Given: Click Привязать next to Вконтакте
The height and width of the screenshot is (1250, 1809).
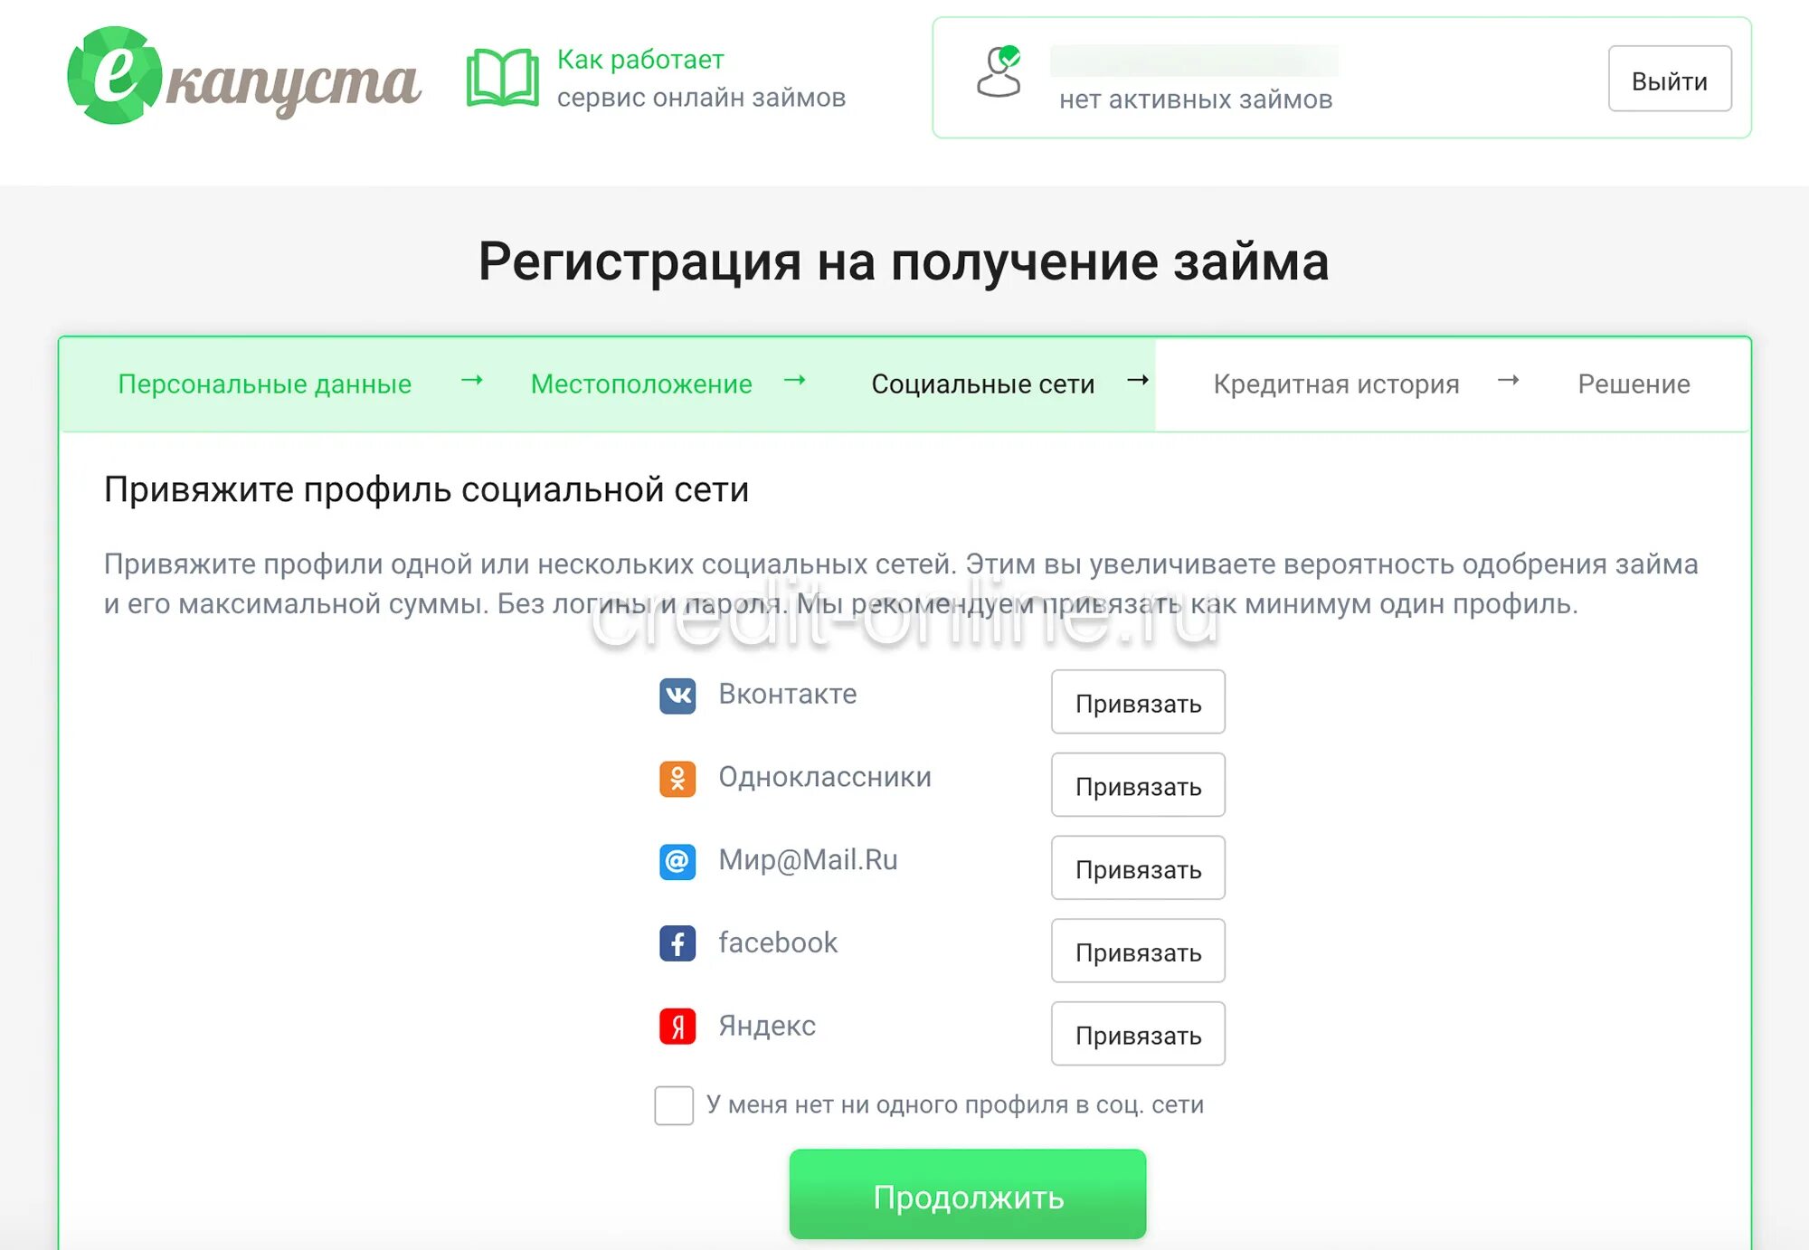Looking at the screenshot, I should [1138, 702].
